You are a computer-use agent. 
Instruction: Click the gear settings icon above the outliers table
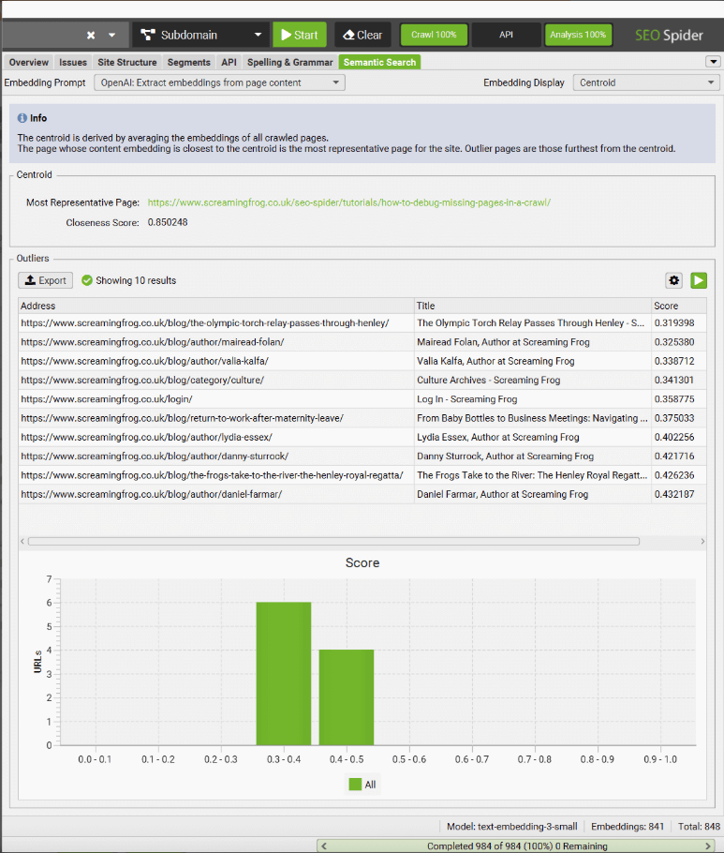pyautogui.click(x=673, y=280)
